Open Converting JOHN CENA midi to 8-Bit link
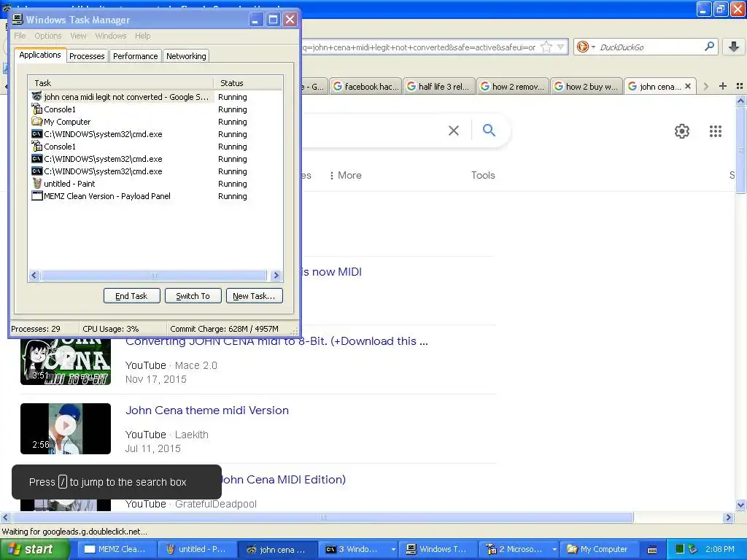The width and height of the screenshot is (747, 560). [x=276, y=341]
